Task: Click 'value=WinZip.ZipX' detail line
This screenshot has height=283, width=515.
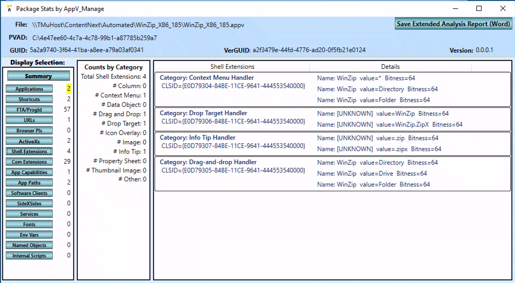Action: tap(390, 125)
